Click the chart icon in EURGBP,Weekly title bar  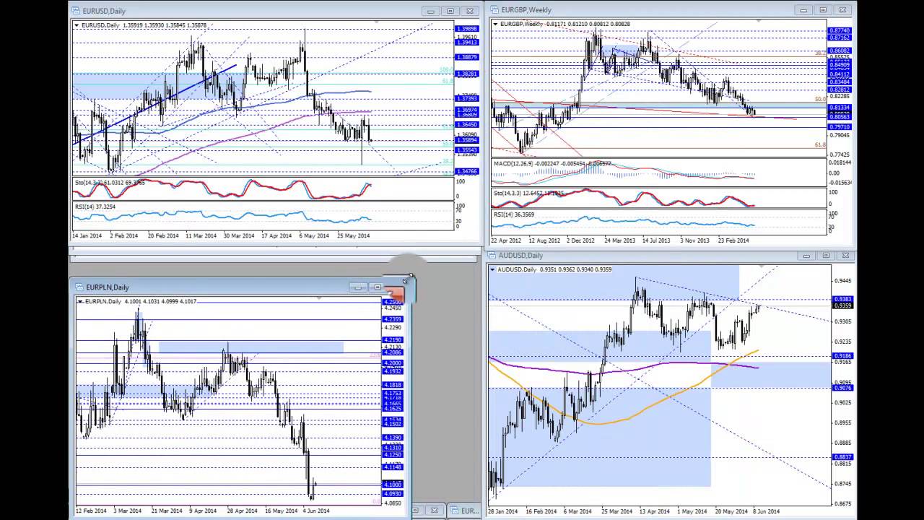pos(494,10)
